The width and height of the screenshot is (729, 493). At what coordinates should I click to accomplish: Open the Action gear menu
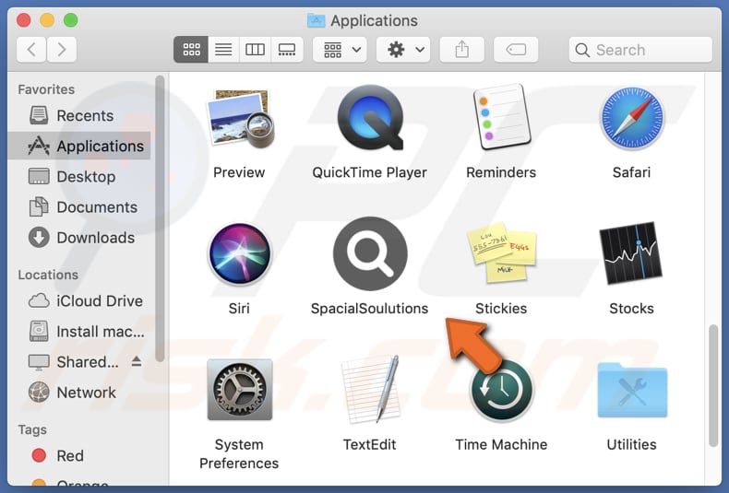(403, 49)
